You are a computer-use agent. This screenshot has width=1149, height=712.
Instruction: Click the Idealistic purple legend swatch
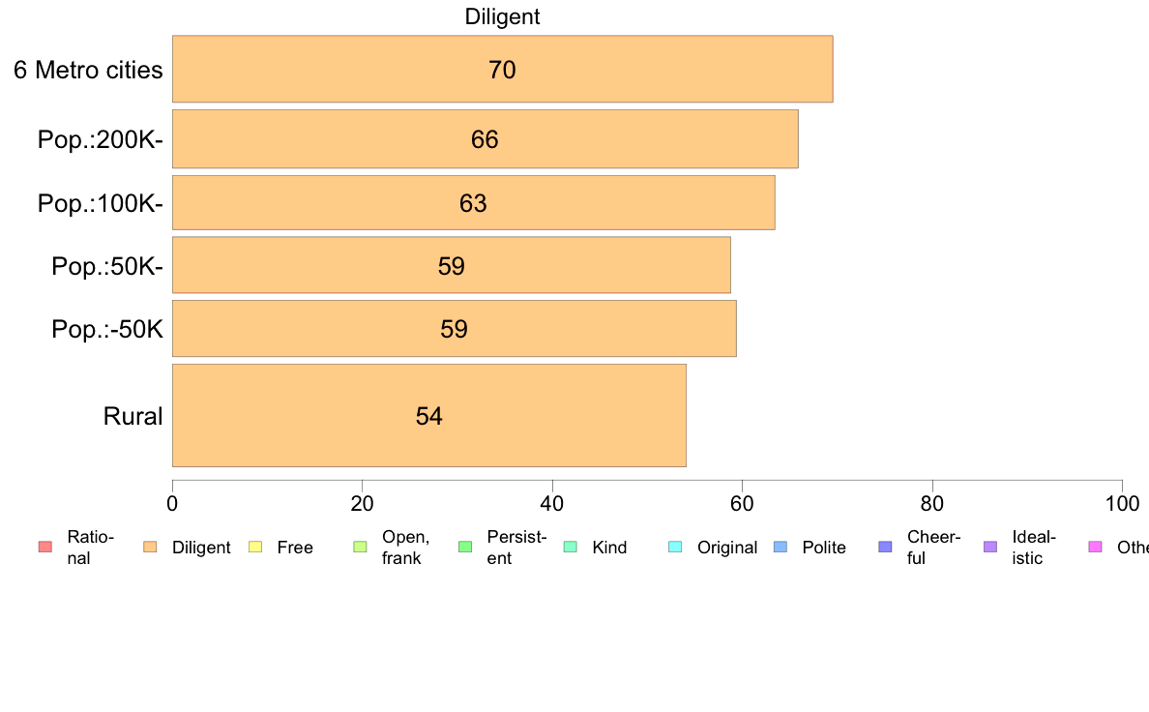click(990, 547)
